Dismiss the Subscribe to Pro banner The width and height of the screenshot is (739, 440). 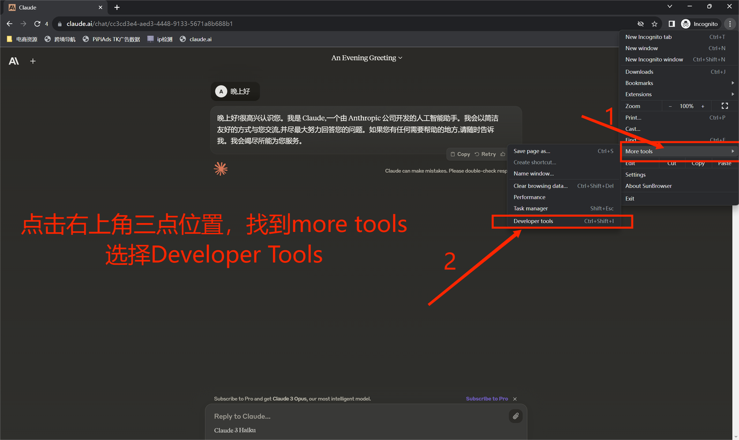(515, 399)
